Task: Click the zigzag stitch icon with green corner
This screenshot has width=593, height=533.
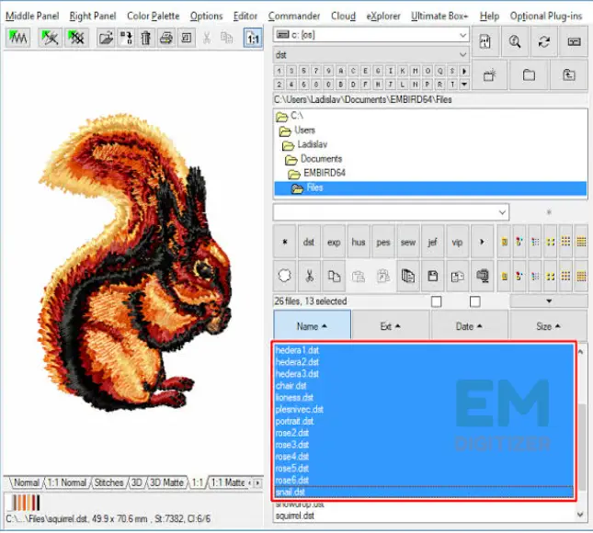Action: click(17, 38)
